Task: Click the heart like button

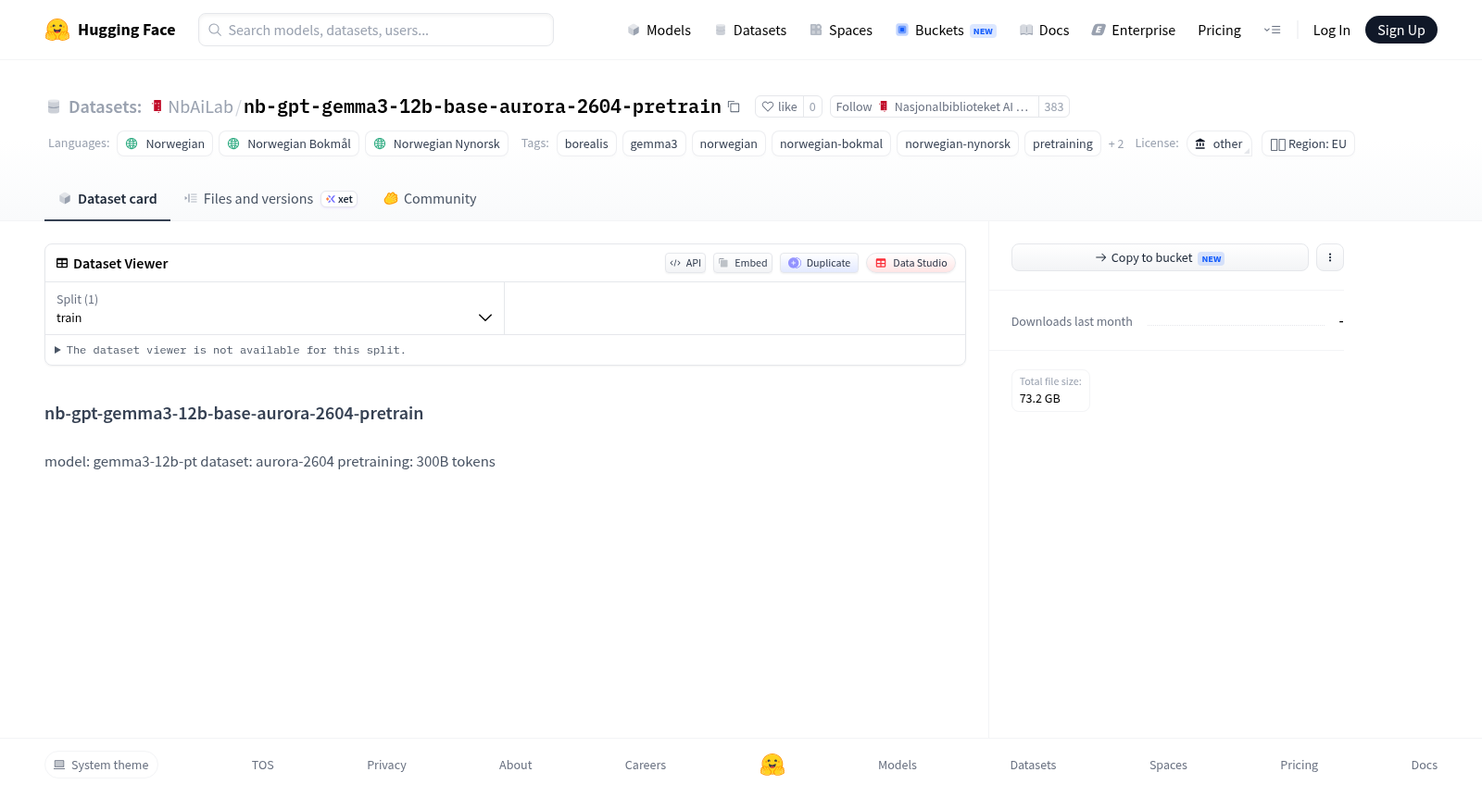Action: (x=779, y=106)
